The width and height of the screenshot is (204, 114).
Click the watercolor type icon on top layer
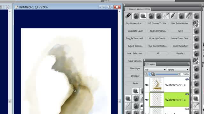pos(187,79)
